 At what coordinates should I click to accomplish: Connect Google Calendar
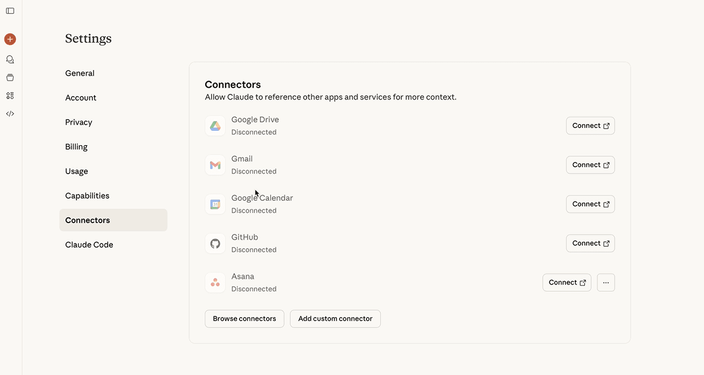coord(590,204)
